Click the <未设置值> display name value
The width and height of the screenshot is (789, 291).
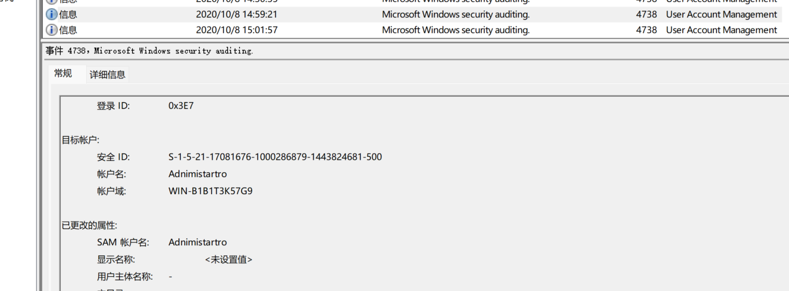pos(228,260)
